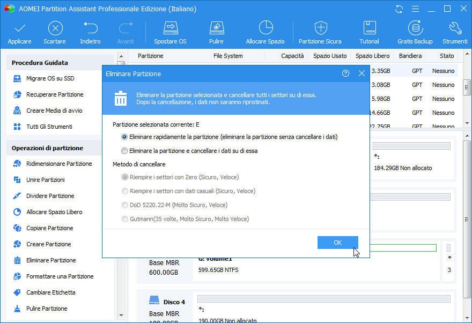Click the Applicare checkmark icon
The width and height of the screenshot is (472, 323).
pos(19,28)
